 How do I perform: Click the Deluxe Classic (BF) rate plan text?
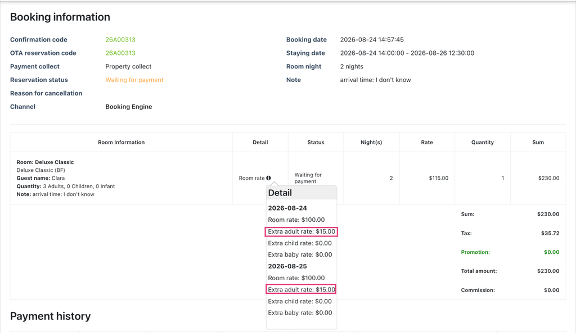point(40,170)
